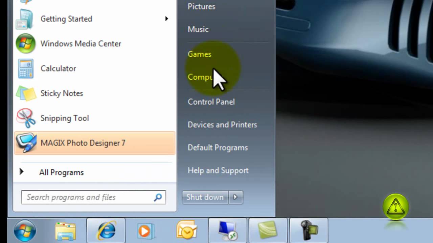Screen dimensions: 433x243
Task: Open Default Programs
Action: tap(218, 148)
